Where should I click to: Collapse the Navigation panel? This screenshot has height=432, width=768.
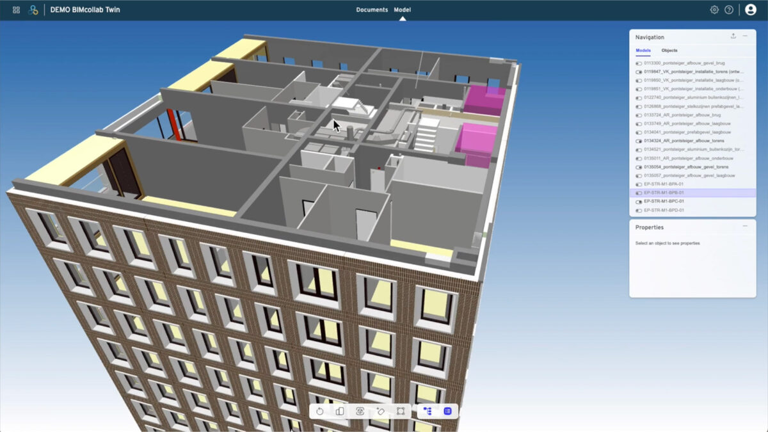pos(745,37)
